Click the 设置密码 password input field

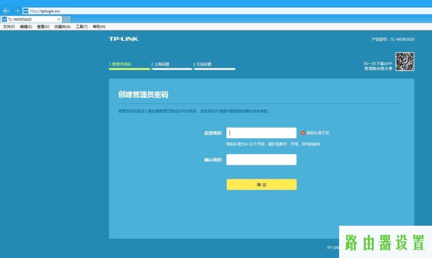click(x=261, y=133)
